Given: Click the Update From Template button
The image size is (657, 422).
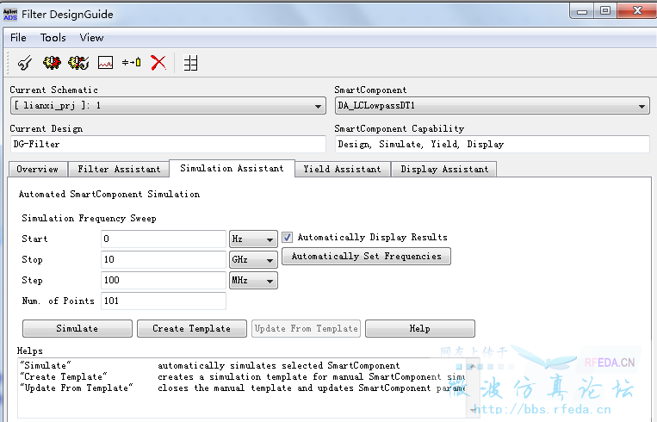Looking at the screenshot, I should click(x=306, y=328).
